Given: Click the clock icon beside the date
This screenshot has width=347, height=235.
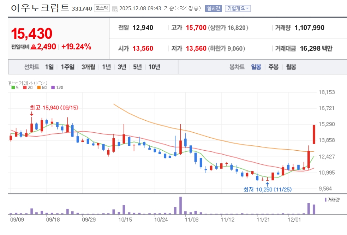Looking at the screenshot, I should click(115, 9).
